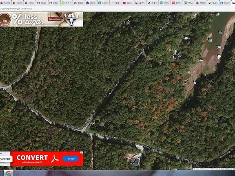Open the tab with green square icon
Image resolution: width=235 pixels, height=176 pixels.
(67, 3)
